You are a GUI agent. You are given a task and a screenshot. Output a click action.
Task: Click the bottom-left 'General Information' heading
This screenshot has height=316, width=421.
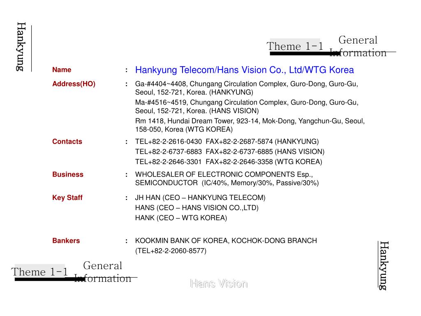click(103, 272)
